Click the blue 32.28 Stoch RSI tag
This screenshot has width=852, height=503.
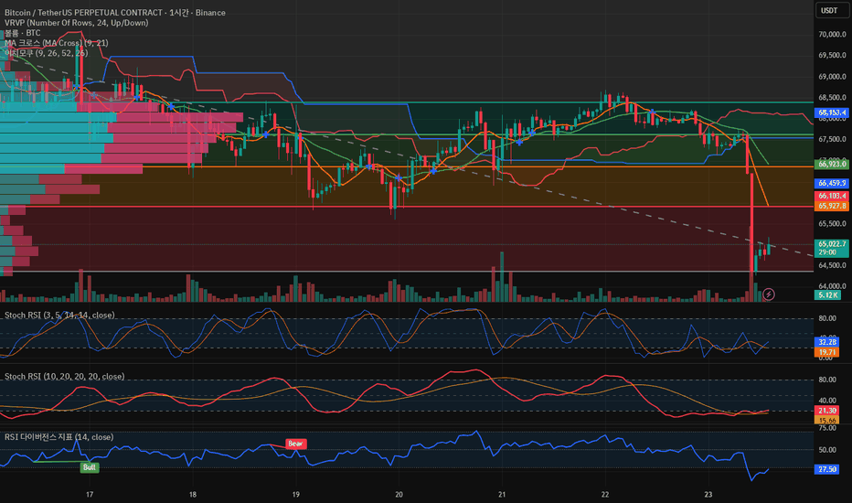click(826, 342)
